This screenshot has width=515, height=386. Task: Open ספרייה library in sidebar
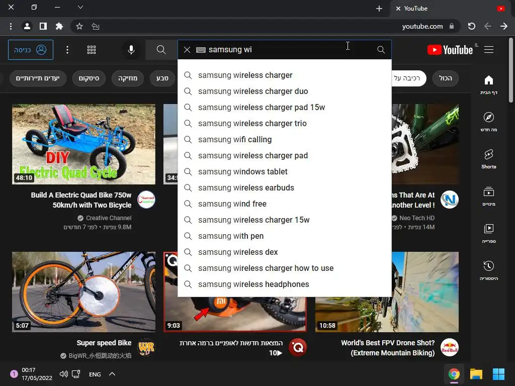coord(489,233)
